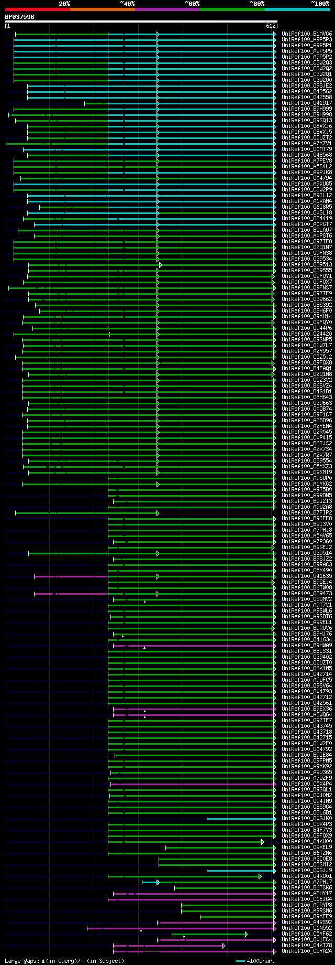Select the UniRef100_Q0GJK0 label
The height and width of the screenshot is (965, 335).
tap(307, 818)
